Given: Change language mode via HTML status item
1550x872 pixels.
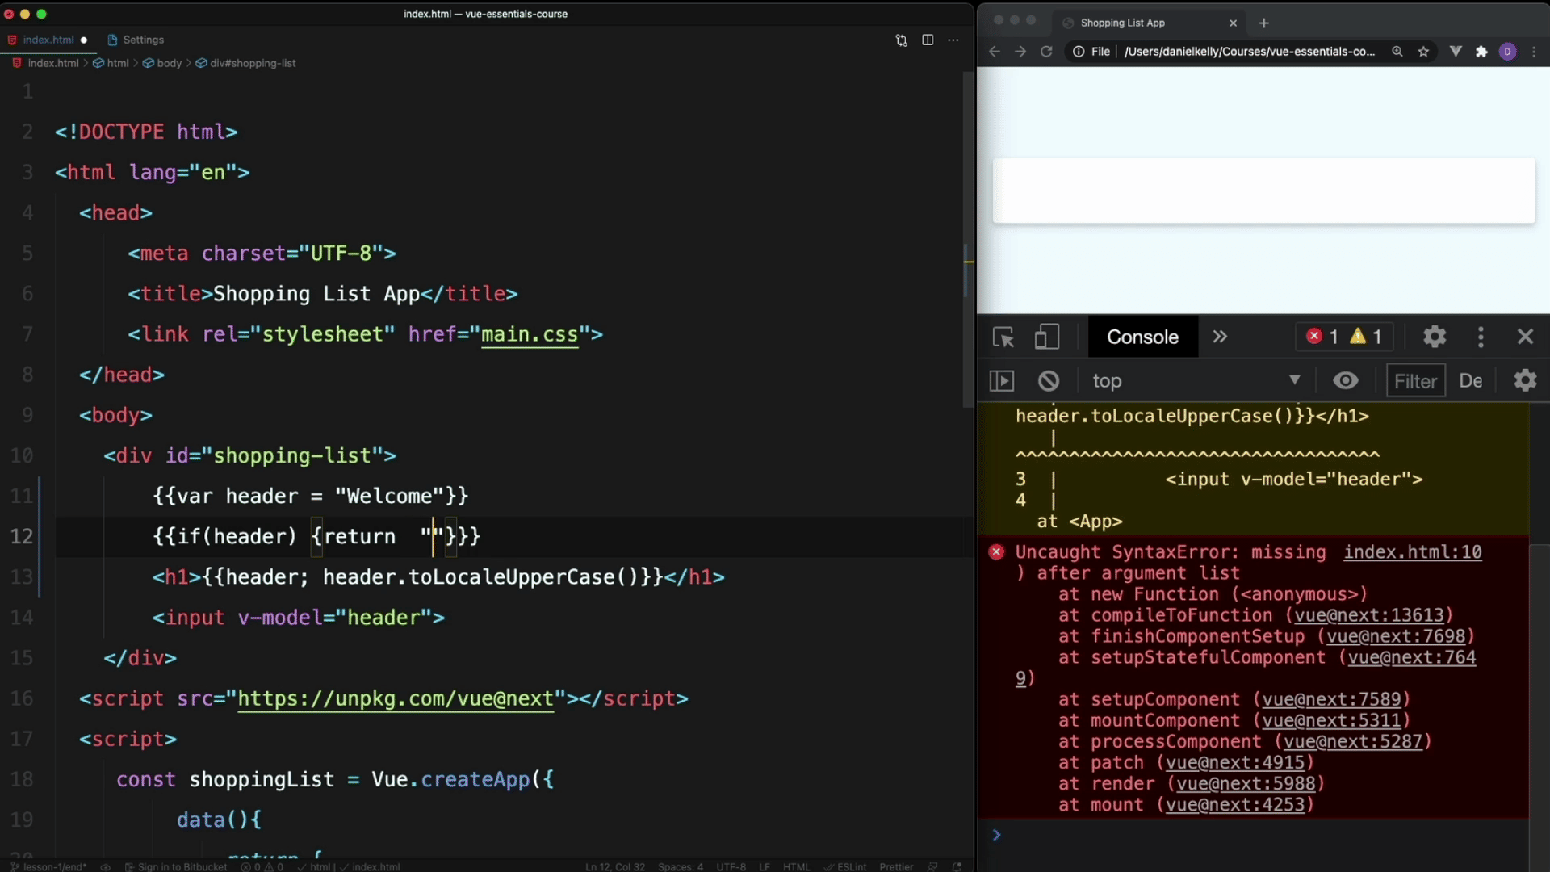Looking at the screenshot, I should 796,866.
